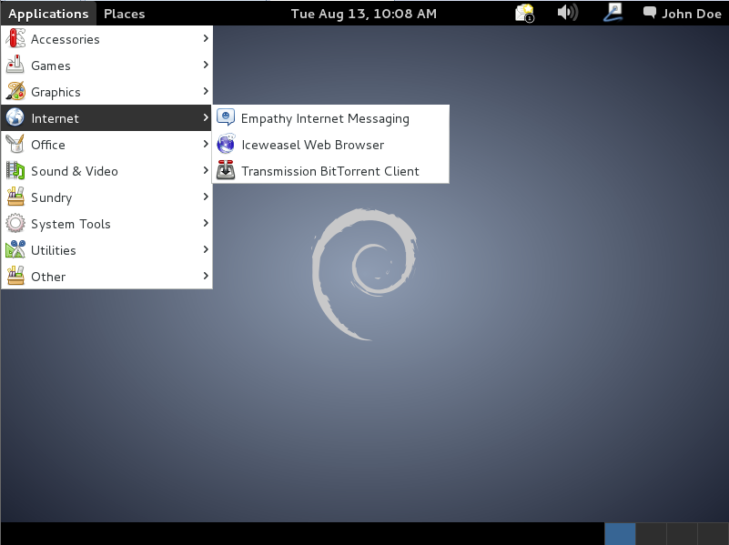
Task: Select the Office menu label
Action: 48,145
